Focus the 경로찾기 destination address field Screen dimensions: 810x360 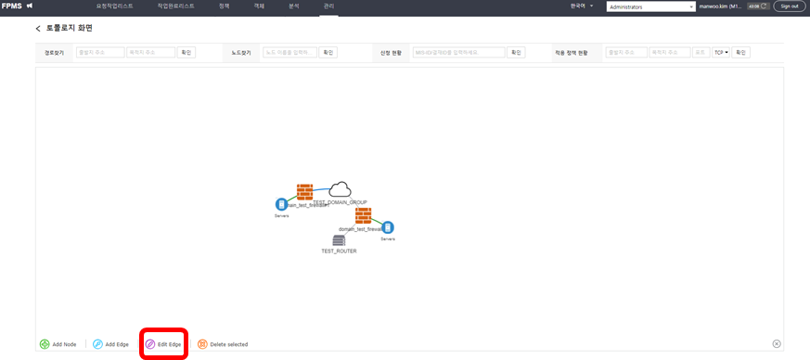[151, 52]
